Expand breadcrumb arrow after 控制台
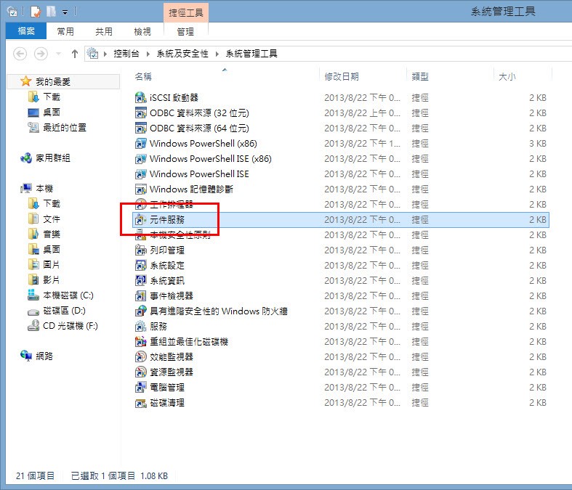Image resolution: width=572 pixels, height=490 pixels. 148,54
